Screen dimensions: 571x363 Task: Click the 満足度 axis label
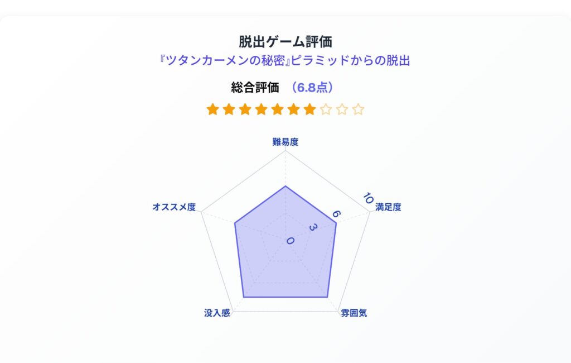click(388, 207)
